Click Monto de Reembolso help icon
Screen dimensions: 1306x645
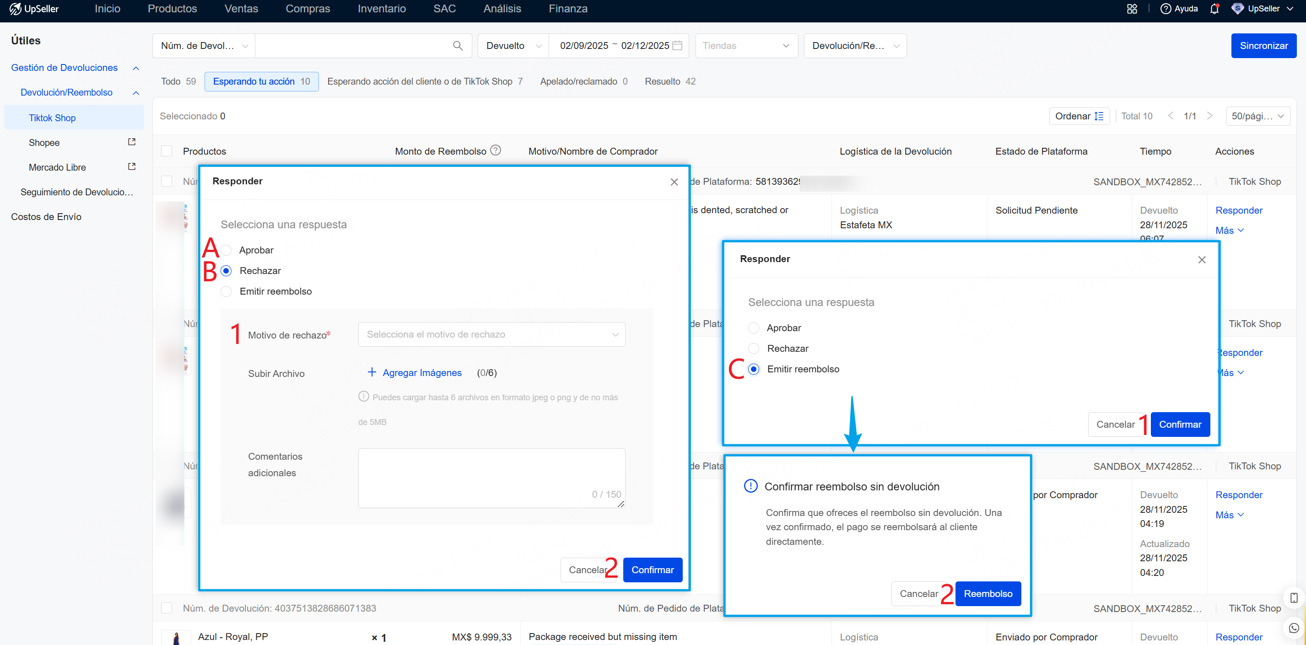(495, 150)
